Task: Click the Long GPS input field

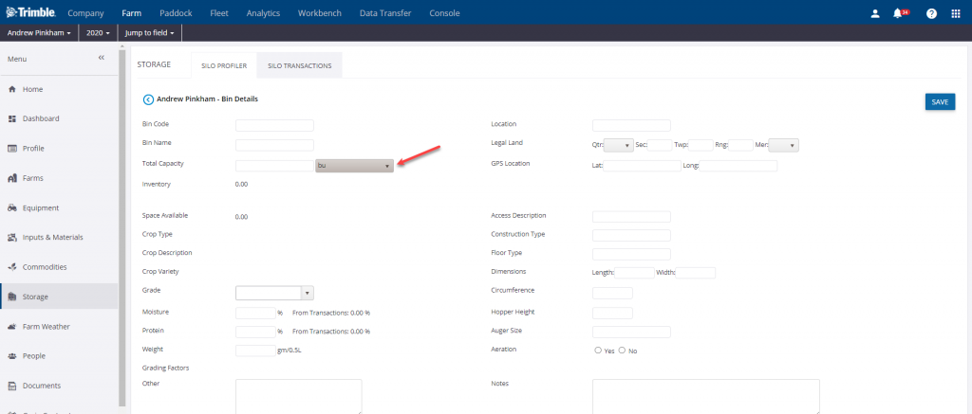Action: [x=738, y=166]
